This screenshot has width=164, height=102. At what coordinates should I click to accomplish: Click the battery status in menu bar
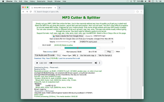[x=140, y=1]
